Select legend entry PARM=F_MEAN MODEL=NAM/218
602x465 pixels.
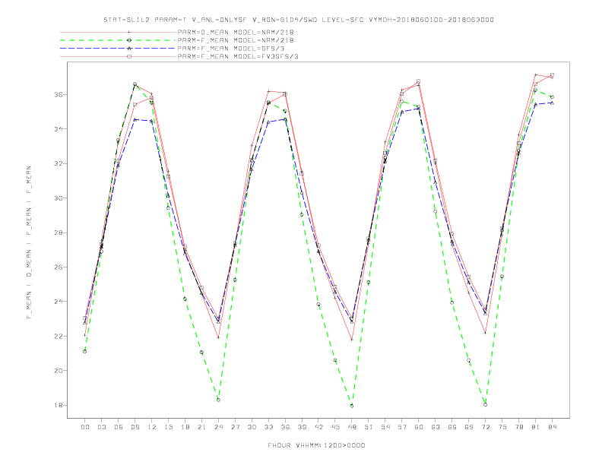click(236, 40)
